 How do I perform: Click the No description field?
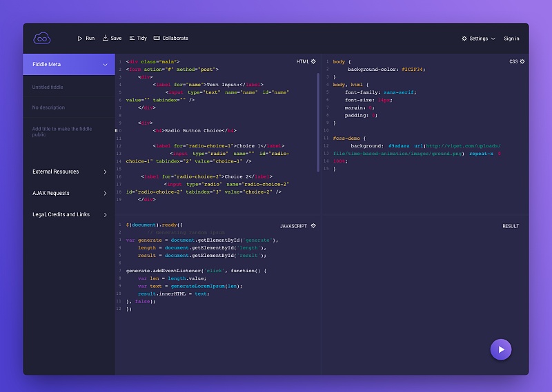(69, 107)
